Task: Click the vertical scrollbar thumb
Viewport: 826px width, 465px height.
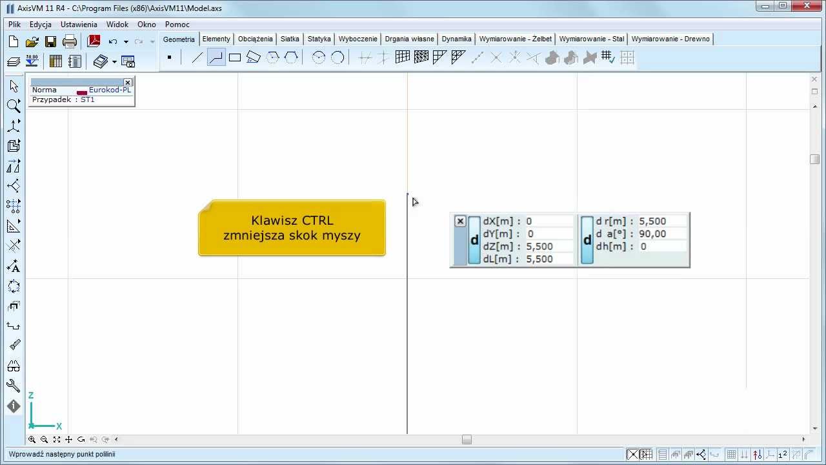Action: (x=814, y=160)
